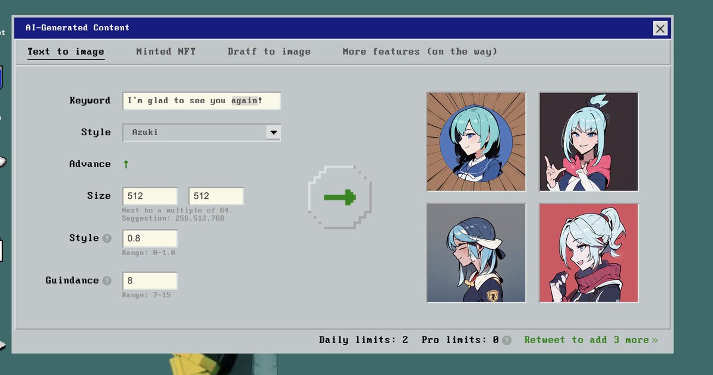Click the first Size width field
Screen dimensions: 713x375
tap(150, 196)
